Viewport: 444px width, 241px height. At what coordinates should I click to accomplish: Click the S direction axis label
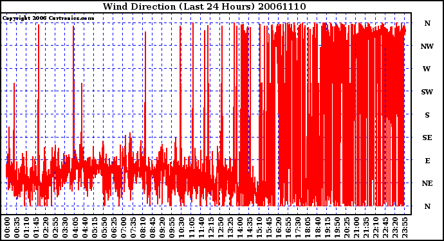427,115
